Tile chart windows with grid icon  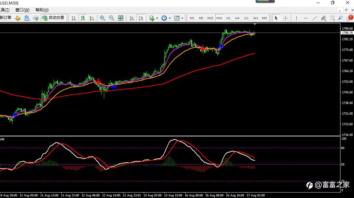121,18
